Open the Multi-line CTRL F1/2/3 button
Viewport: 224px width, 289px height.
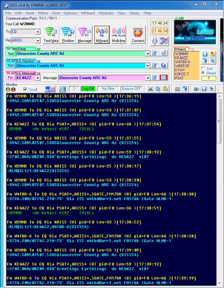(118, 35)
